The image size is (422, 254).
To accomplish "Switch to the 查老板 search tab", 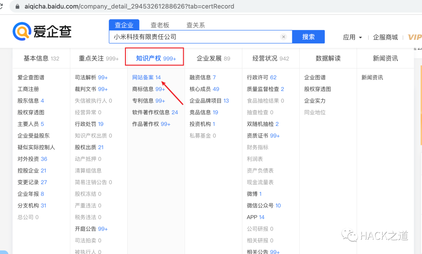I will coord(160,25).
